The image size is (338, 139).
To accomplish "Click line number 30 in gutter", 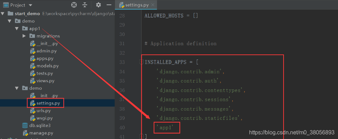I will pos(122,34).
